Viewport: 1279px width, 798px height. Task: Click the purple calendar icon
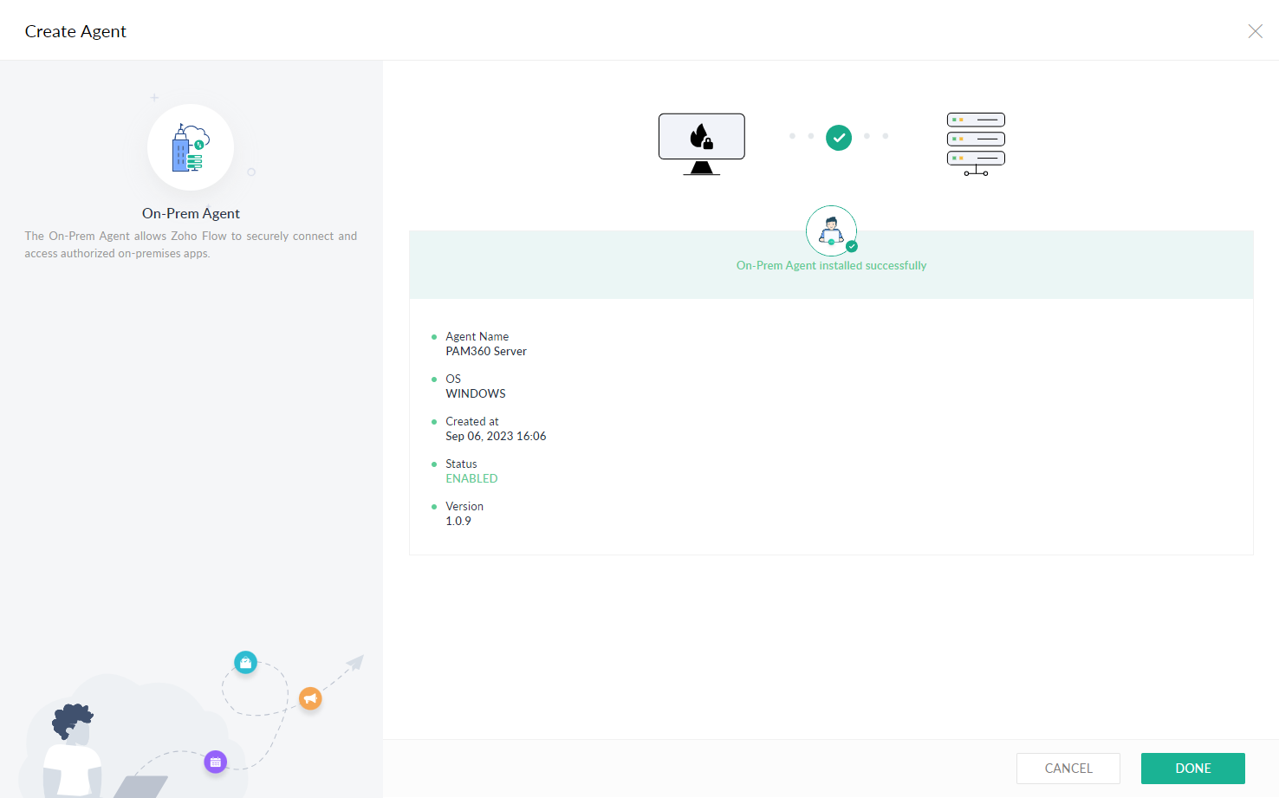[x=216, y=762]
